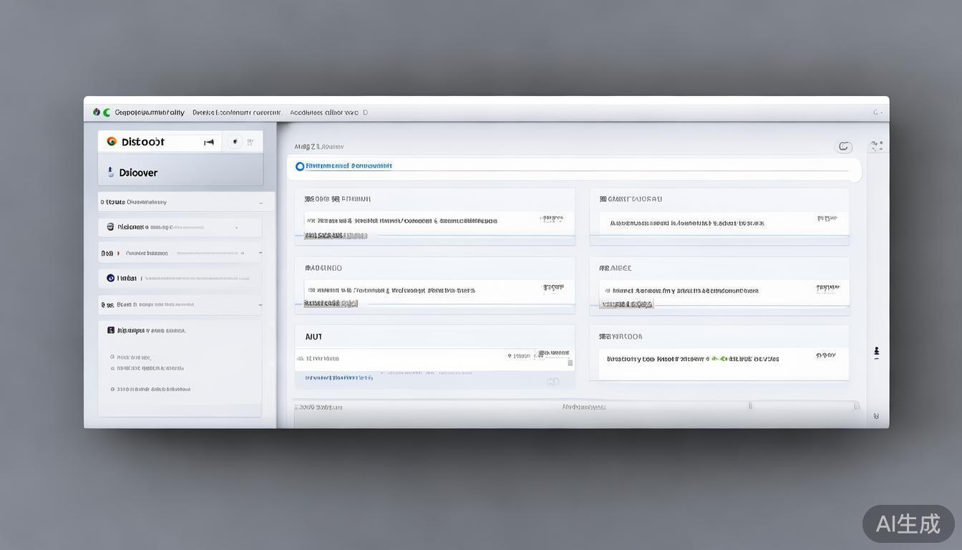Expand the sidebar row with the red marker
This screenshot has height=550, width=962.
260,253
